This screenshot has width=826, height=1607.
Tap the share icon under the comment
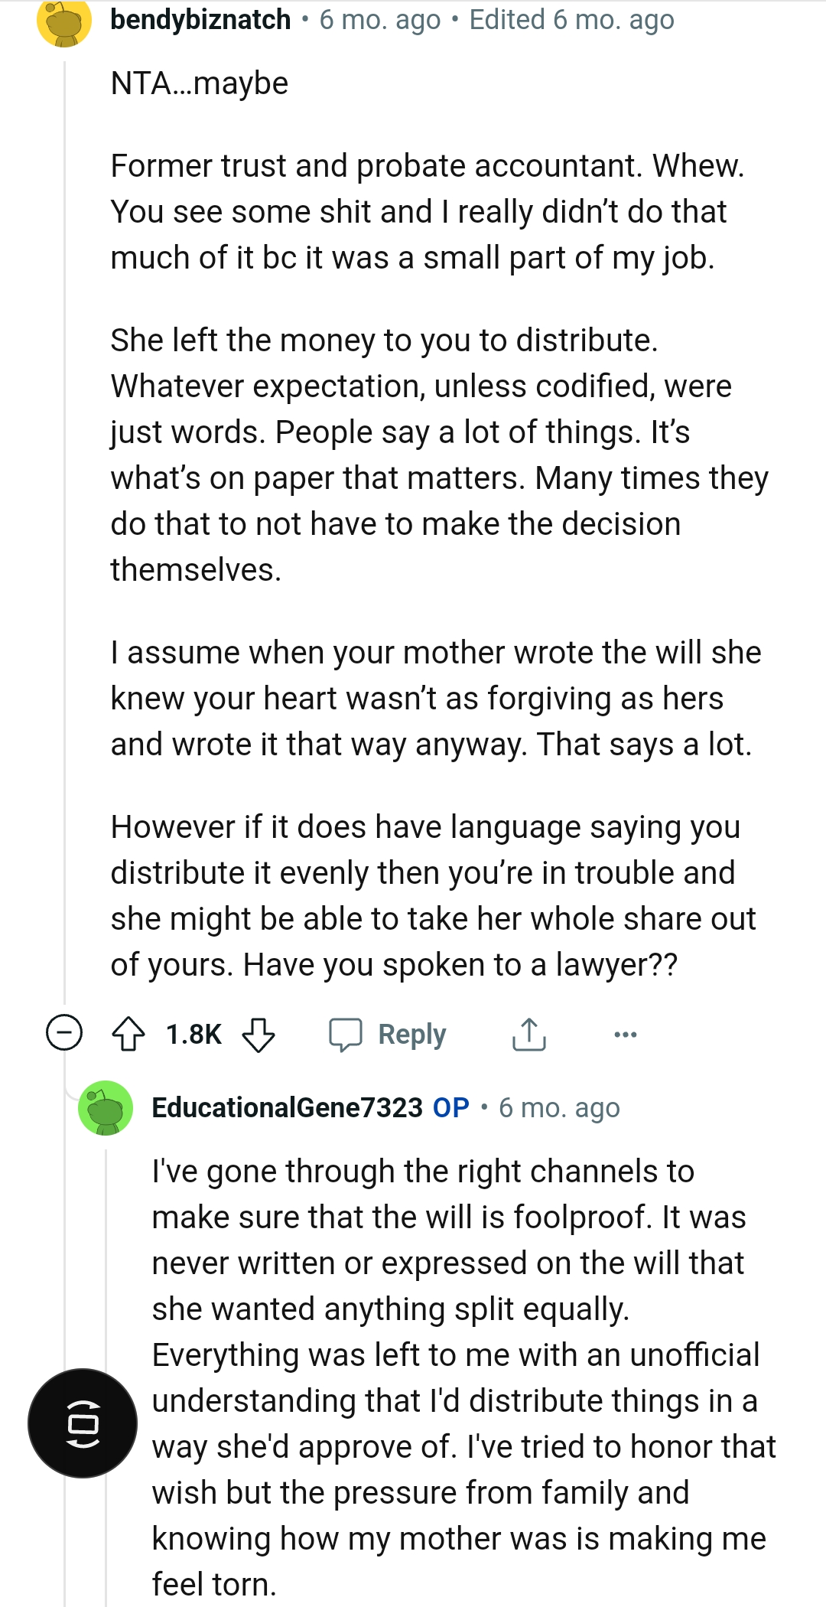coord(528,1034)
